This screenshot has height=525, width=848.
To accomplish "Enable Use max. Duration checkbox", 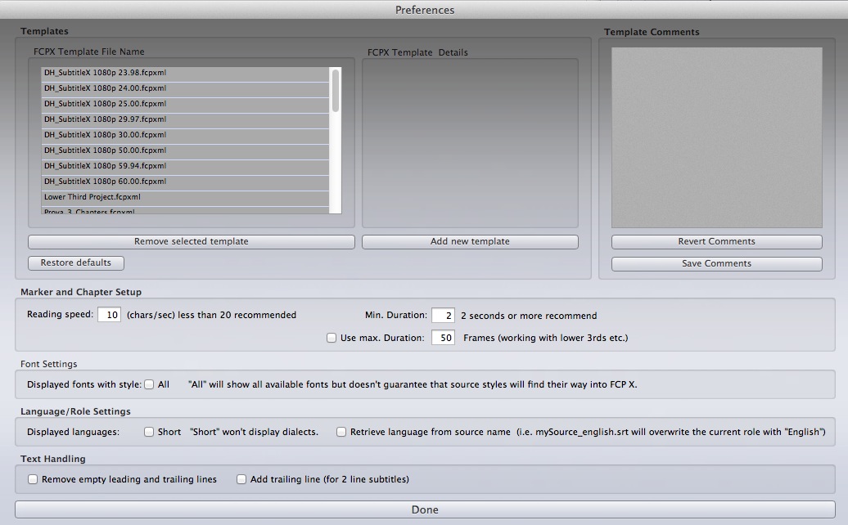I will pyautogui.click(x=332, y=338).
